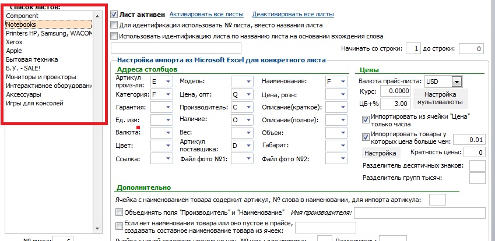This screenshot has width=495, height=241.
Task: Open Габарит column dropdown
Action: tap(343, 146)
